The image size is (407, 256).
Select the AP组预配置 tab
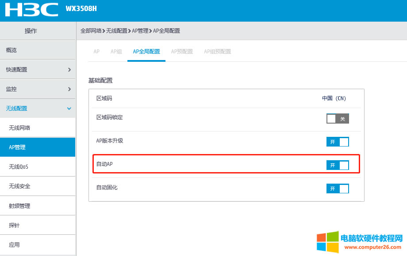pos(217,52)
